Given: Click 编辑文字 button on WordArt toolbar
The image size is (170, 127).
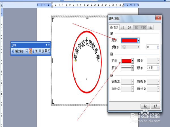Looking at the screenshot, I should coord(20,51).
